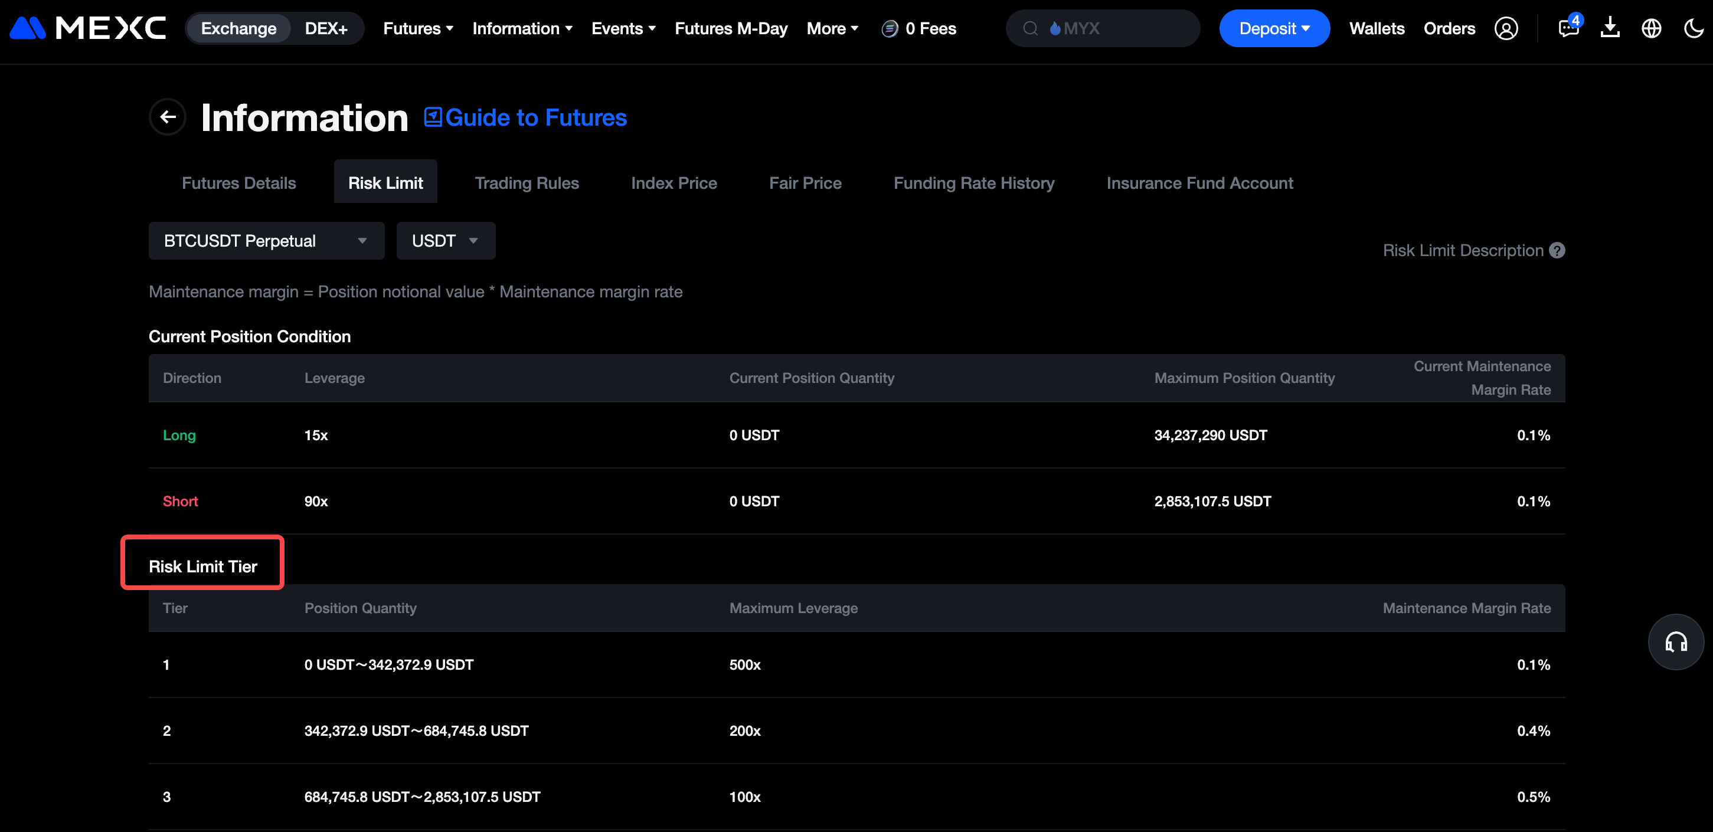Open the language globe icon
Image resolution: width=1713 pixels, height=832 pixels.
click(x=1651, y=28)
